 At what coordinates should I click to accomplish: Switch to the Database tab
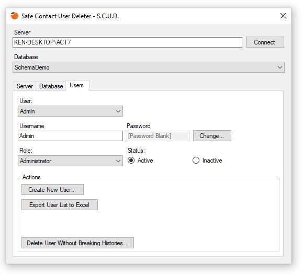(51, 86)
